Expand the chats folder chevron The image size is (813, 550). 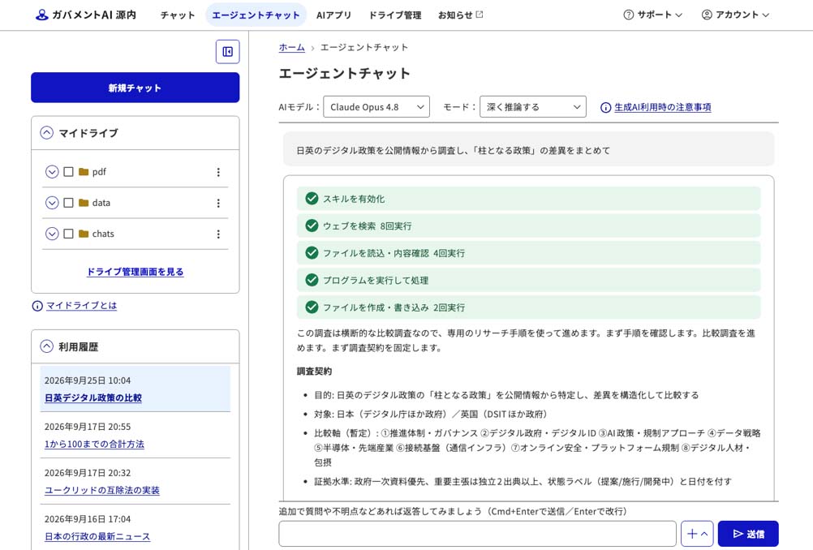(x=52, y=234)
